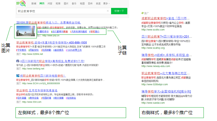Select the 网页 tab
217x121 pixels.
42,4
